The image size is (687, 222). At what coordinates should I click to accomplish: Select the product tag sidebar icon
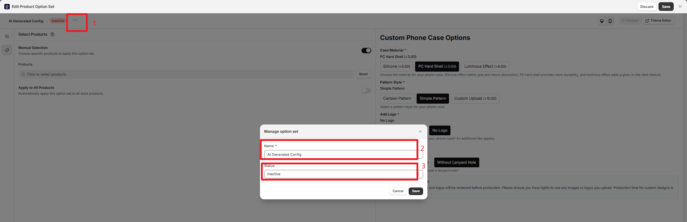[7, 50]
